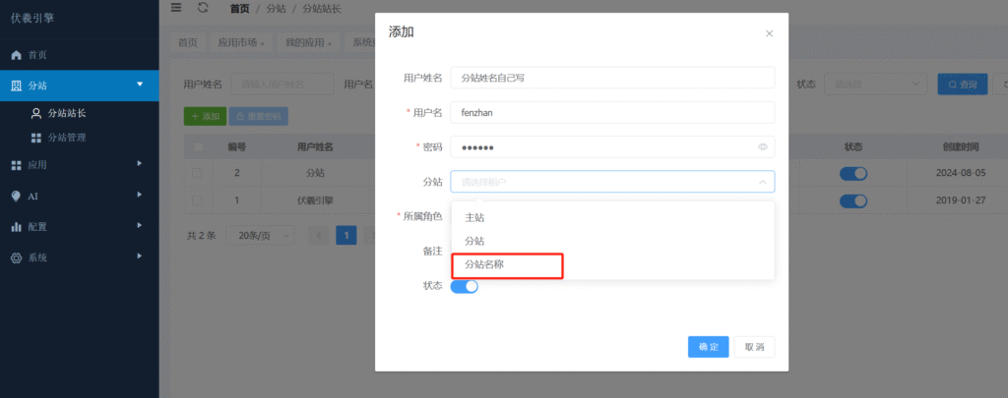The height and width of the screenshot is (398, 1008).
Task: Show password with the eye icon
Action: 763,147
